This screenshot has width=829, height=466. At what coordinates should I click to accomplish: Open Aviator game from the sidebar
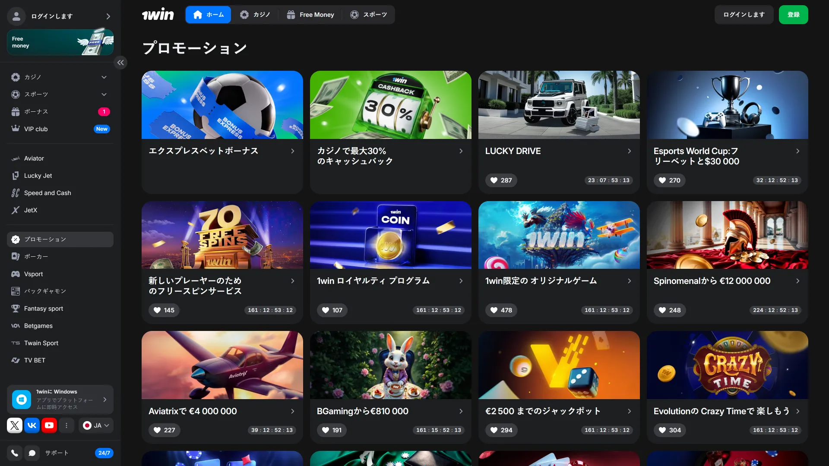tap(60, 158)
